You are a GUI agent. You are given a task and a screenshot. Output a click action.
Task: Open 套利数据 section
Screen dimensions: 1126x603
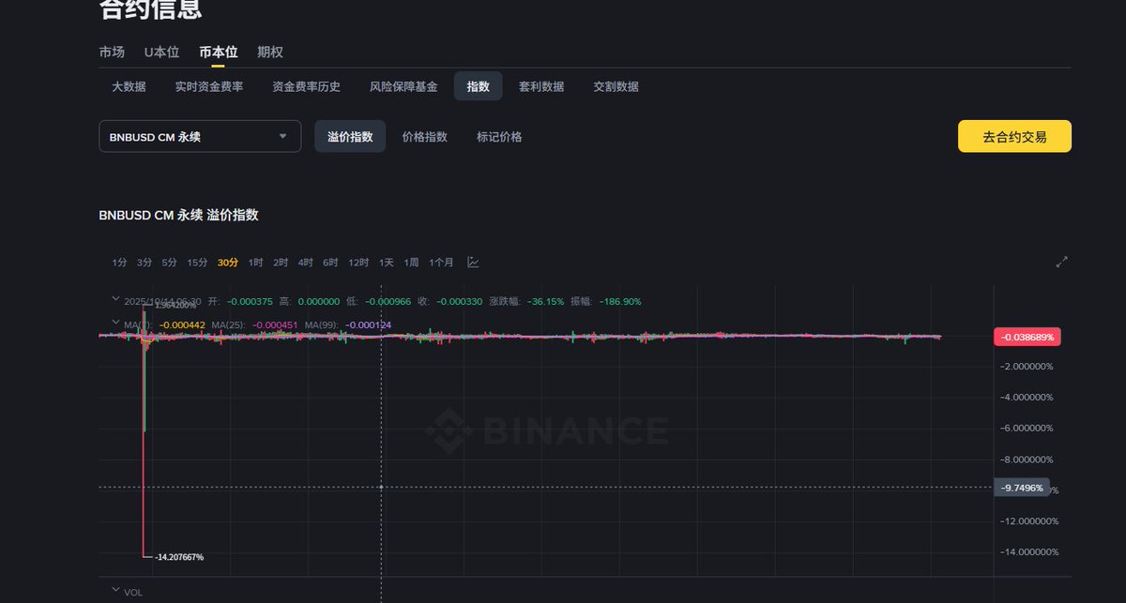coord(541,86)
